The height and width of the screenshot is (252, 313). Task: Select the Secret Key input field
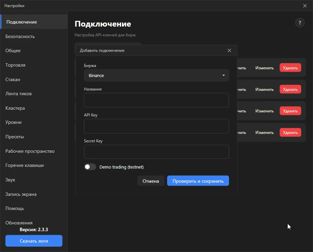coord(156,152)
